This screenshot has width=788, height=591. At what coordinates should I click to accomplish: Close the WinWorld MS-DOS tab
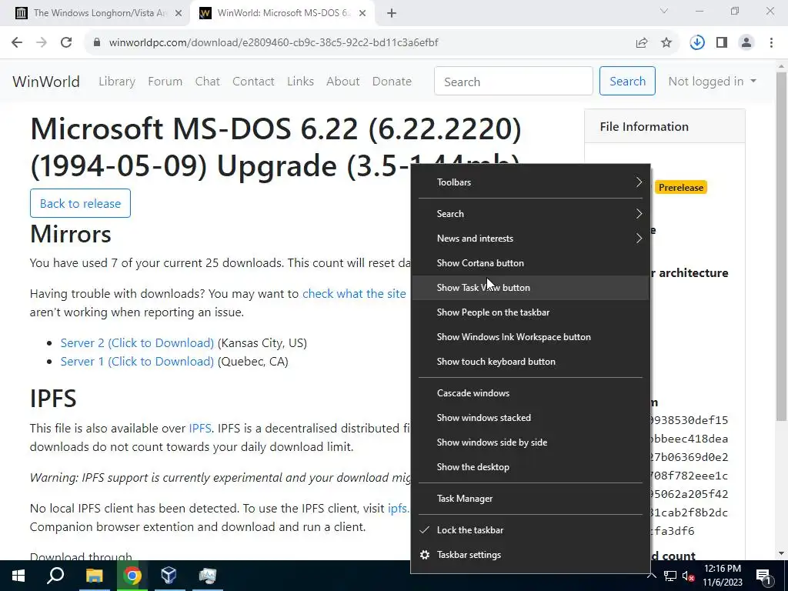pos(362,13)
